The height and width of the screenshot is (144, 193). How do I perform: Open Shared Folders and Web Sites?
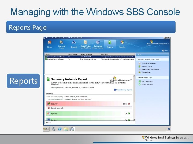(86, 45)
